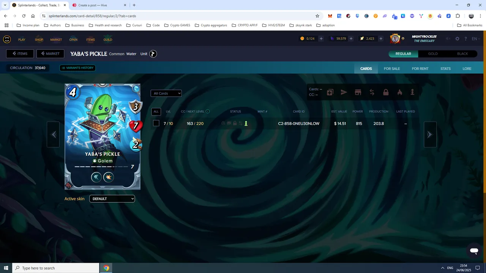Open the help question mark icon

tap(465, 39)
